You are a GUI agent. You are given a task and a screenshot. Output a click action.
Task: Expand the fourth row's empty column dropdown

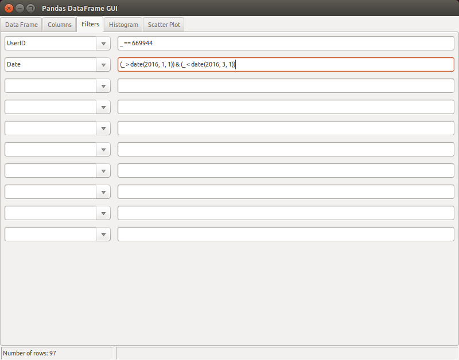point(103,107)
